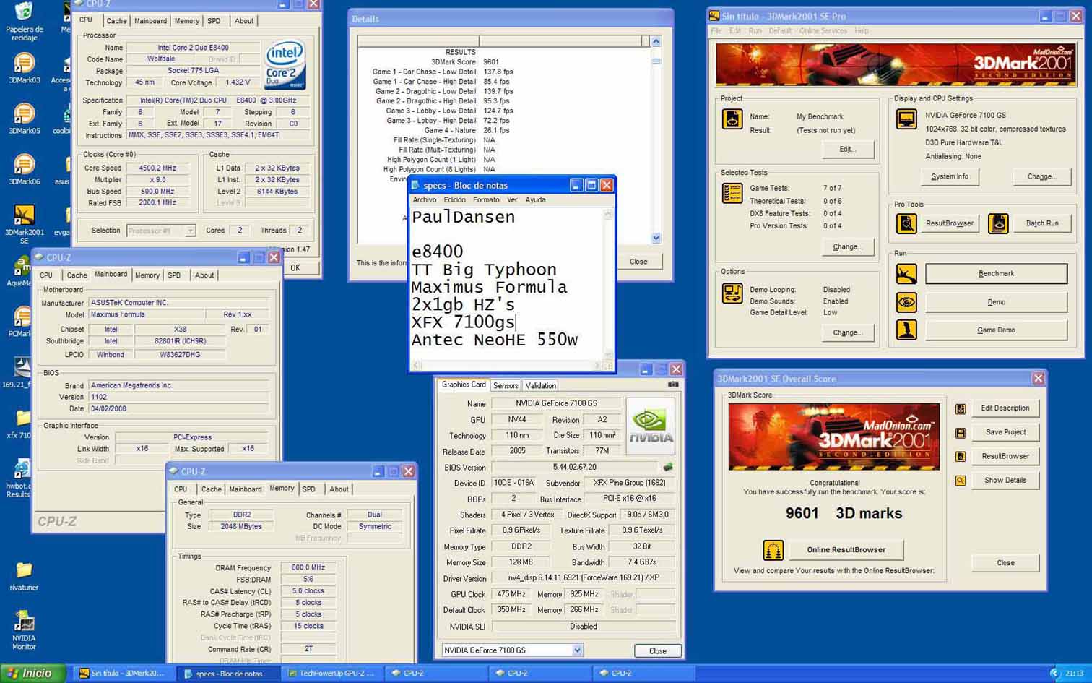Click the Notepad horizontal scrollbar right arrow
Image resolution: width=1092 pixels, height=683 pixels.
pos(597,366)
